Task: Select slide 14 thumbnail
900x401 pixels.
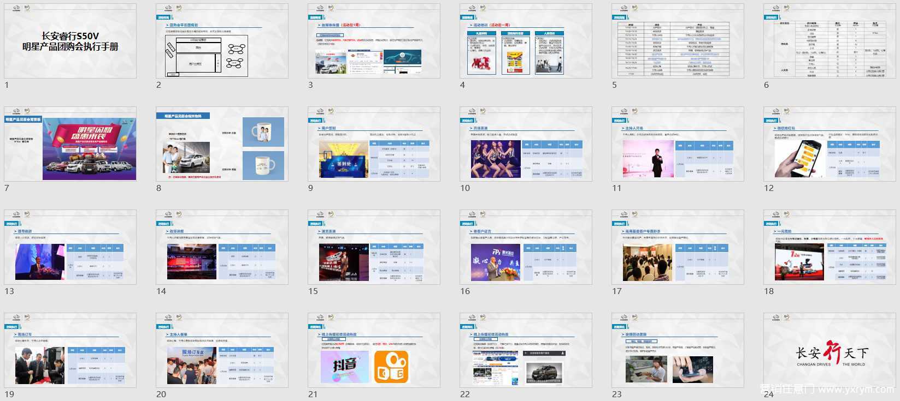Action: [x=222, y=247]
